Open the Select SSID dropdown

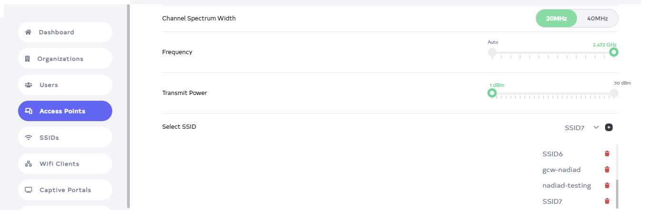point(574,127)
